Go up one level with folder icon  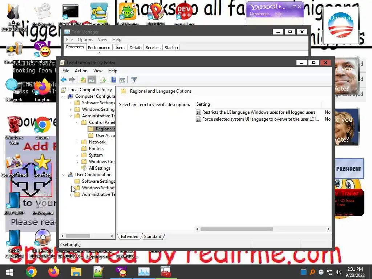pos(83,80)
